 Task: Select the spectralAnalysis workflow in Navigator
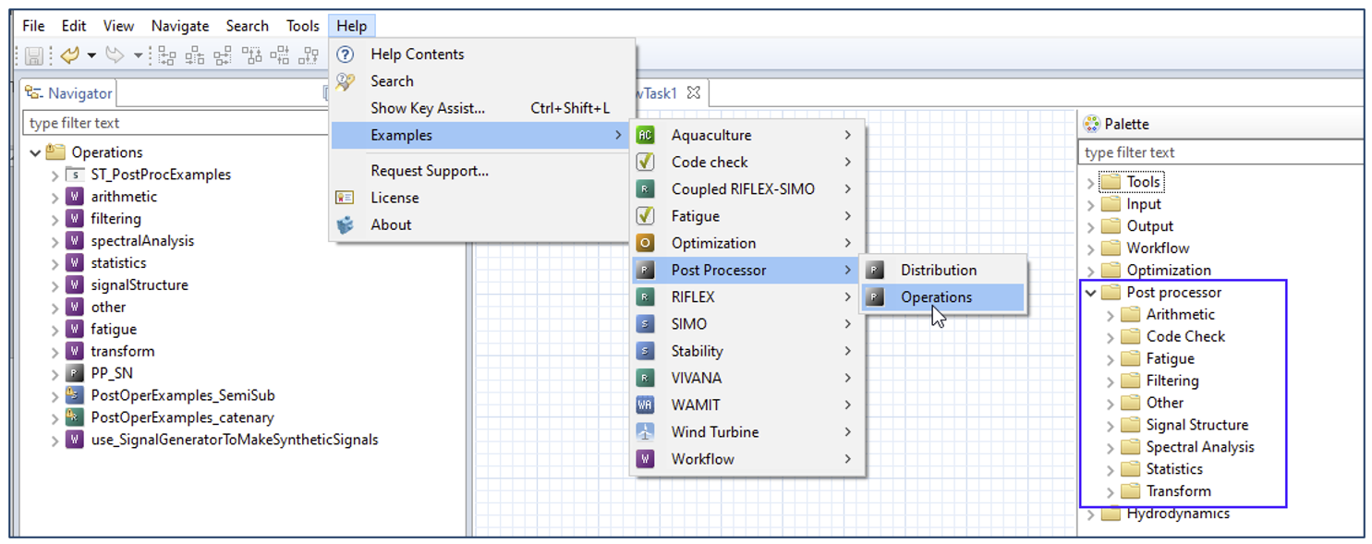click(x=142, y=241)
